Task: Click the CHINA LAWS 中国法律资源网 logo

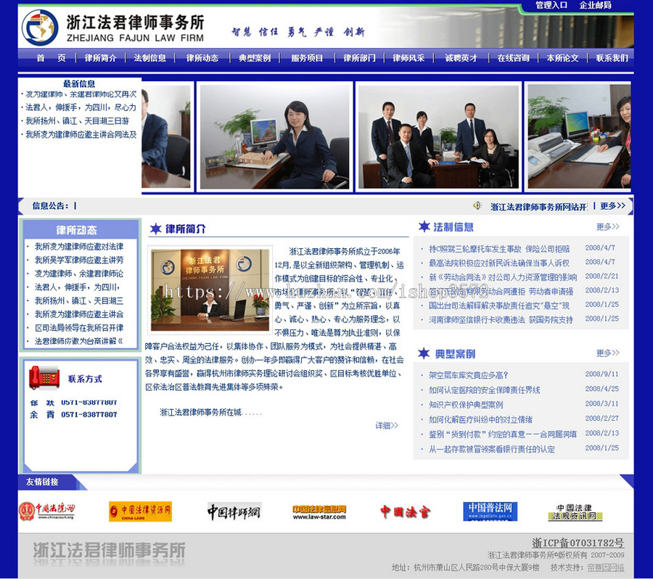Action: 142,510
